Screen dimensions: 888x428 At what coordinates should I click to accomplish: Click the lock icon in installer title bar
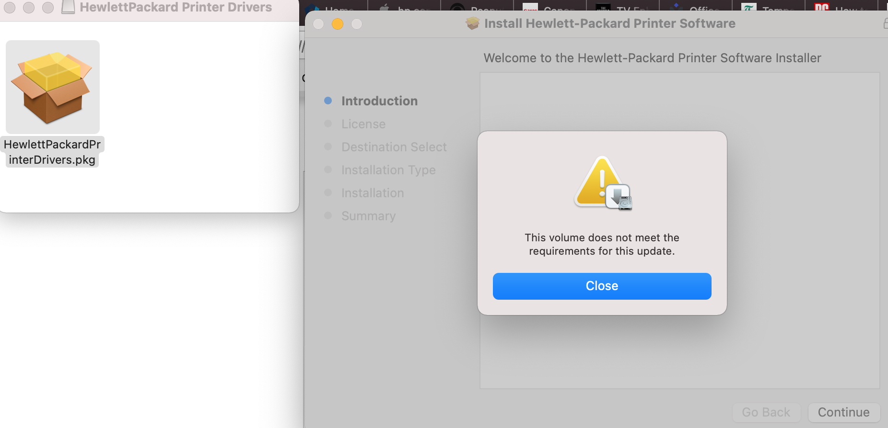(x=885, y=23)
